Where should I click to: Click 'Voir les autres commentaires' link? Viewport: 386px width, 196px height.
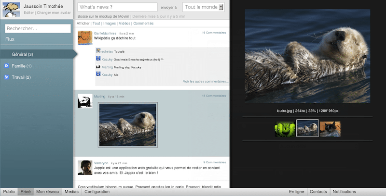206,81
